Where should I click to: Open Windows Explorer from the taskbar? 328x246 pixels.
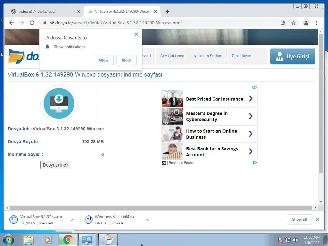point(29,240)
